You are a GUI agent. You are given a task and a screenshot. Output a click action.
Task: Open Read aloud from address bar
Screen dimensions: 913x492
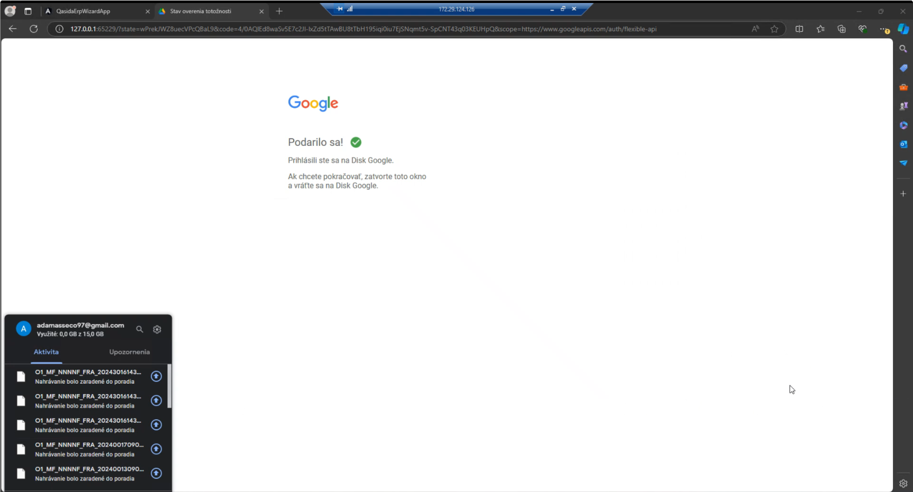(x=755, y=29)
